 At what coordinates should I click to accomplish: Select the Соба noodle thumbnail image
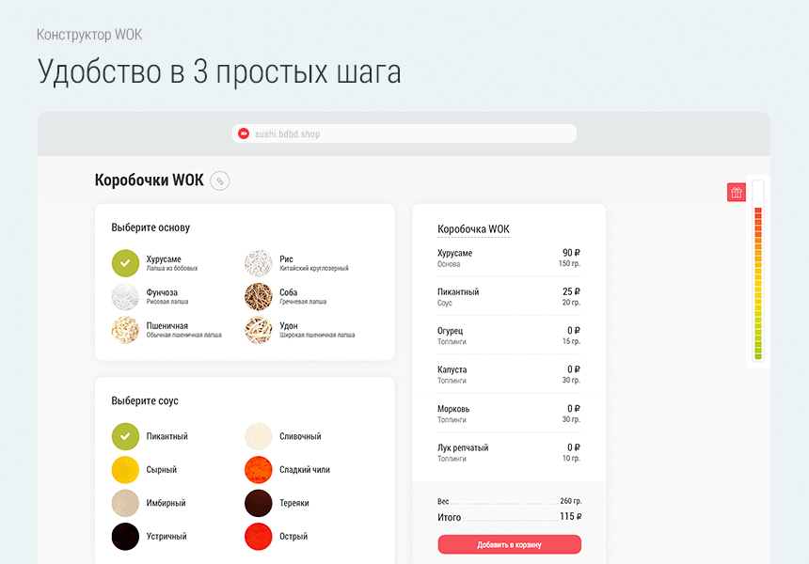click(258, 298)
